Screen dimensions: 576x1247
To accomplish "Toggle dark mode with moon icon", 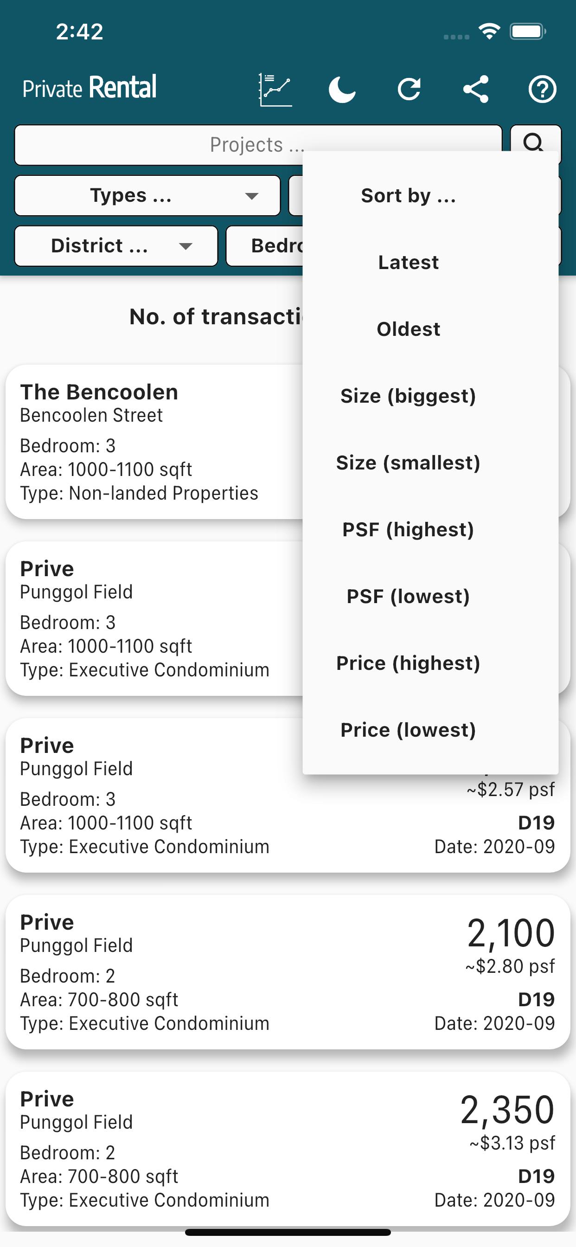I will click(x=342, y=89).
